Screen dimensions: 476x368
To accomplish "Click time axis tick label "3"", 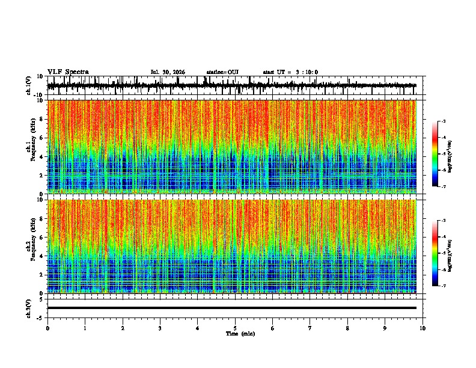I will 160,328.
